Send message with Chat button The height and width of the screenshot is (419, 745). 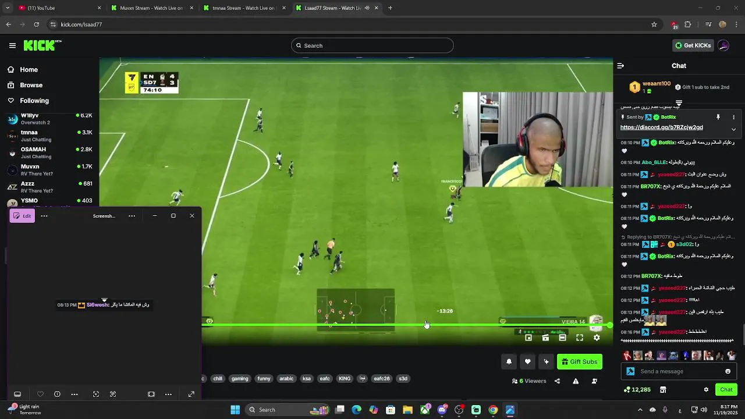(726, 389)
